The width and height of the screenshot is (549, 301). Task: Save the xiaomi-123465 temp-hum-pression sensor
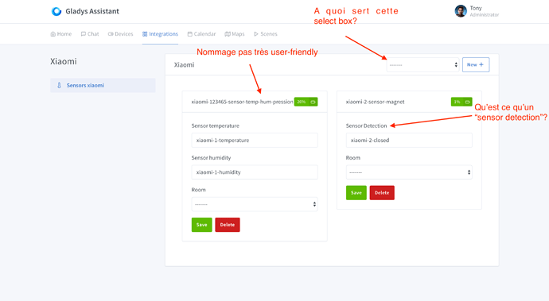(x=201, y=225)
